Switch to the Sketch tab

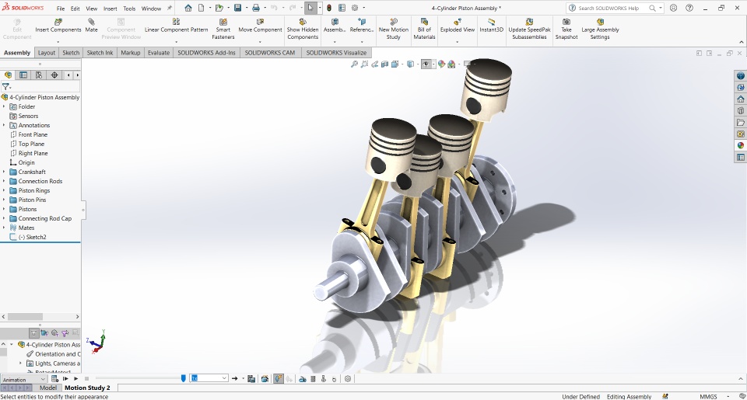tap(71, 53)
